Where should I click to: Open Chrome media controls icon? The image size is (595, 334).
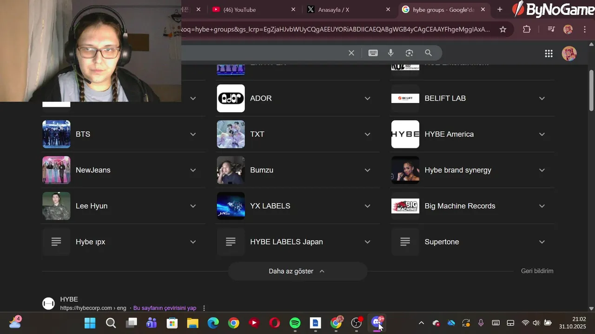coord(551,29)
